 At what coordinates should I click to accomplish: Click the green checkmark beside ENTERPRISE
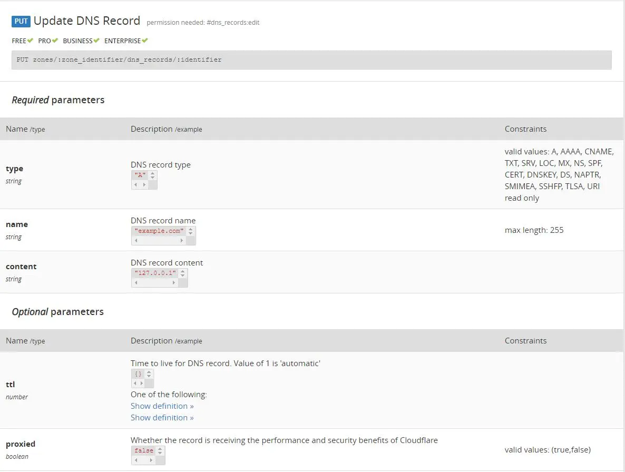tap(145, 41)
